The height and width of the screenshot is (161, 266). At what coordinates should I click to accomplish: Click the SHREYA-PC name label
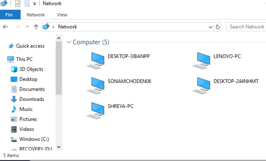[x=120, y=106]
